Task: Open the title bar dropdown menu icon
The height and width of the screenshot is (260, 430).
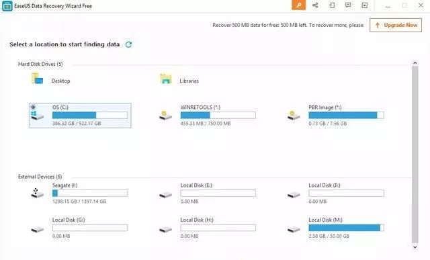Action: coord(364,5)
